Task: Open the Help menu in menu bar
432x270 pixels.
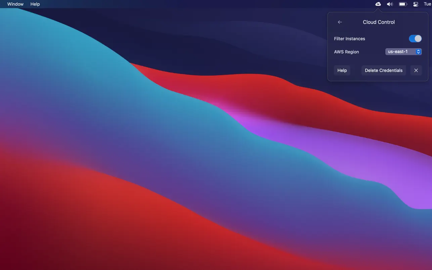Action: point(35,4)
